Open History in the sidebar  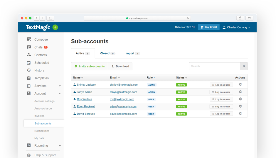[39, 70]
